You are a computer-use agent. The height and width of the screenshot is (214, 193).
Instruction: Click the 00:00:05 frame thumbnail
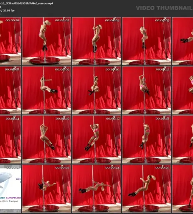click(147, 41)
